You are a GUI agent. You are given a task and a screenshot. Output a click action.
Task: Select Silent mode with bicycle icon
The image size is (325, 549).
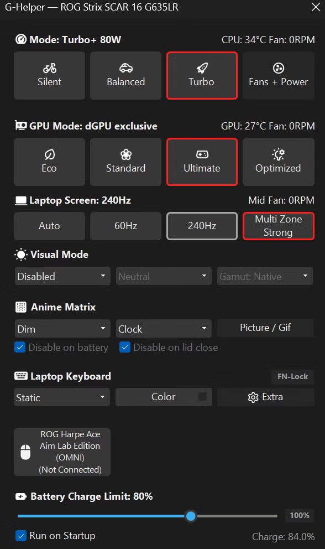(49, 75)
